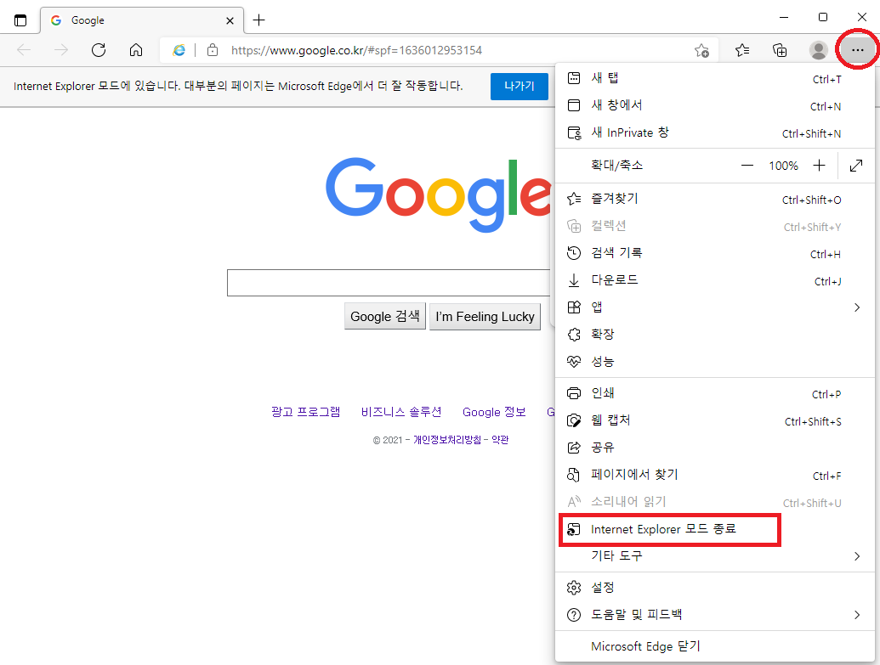Image resolution: width=880 pixels, height=665 pixels.
Task: Open the Favorites list toolbar icon
Action: click(742, 50)
